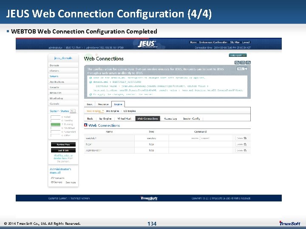The width and height of the screenshot is (306, 229).
Task: Click the Customer Support footer link
Action: pos(58,198)
